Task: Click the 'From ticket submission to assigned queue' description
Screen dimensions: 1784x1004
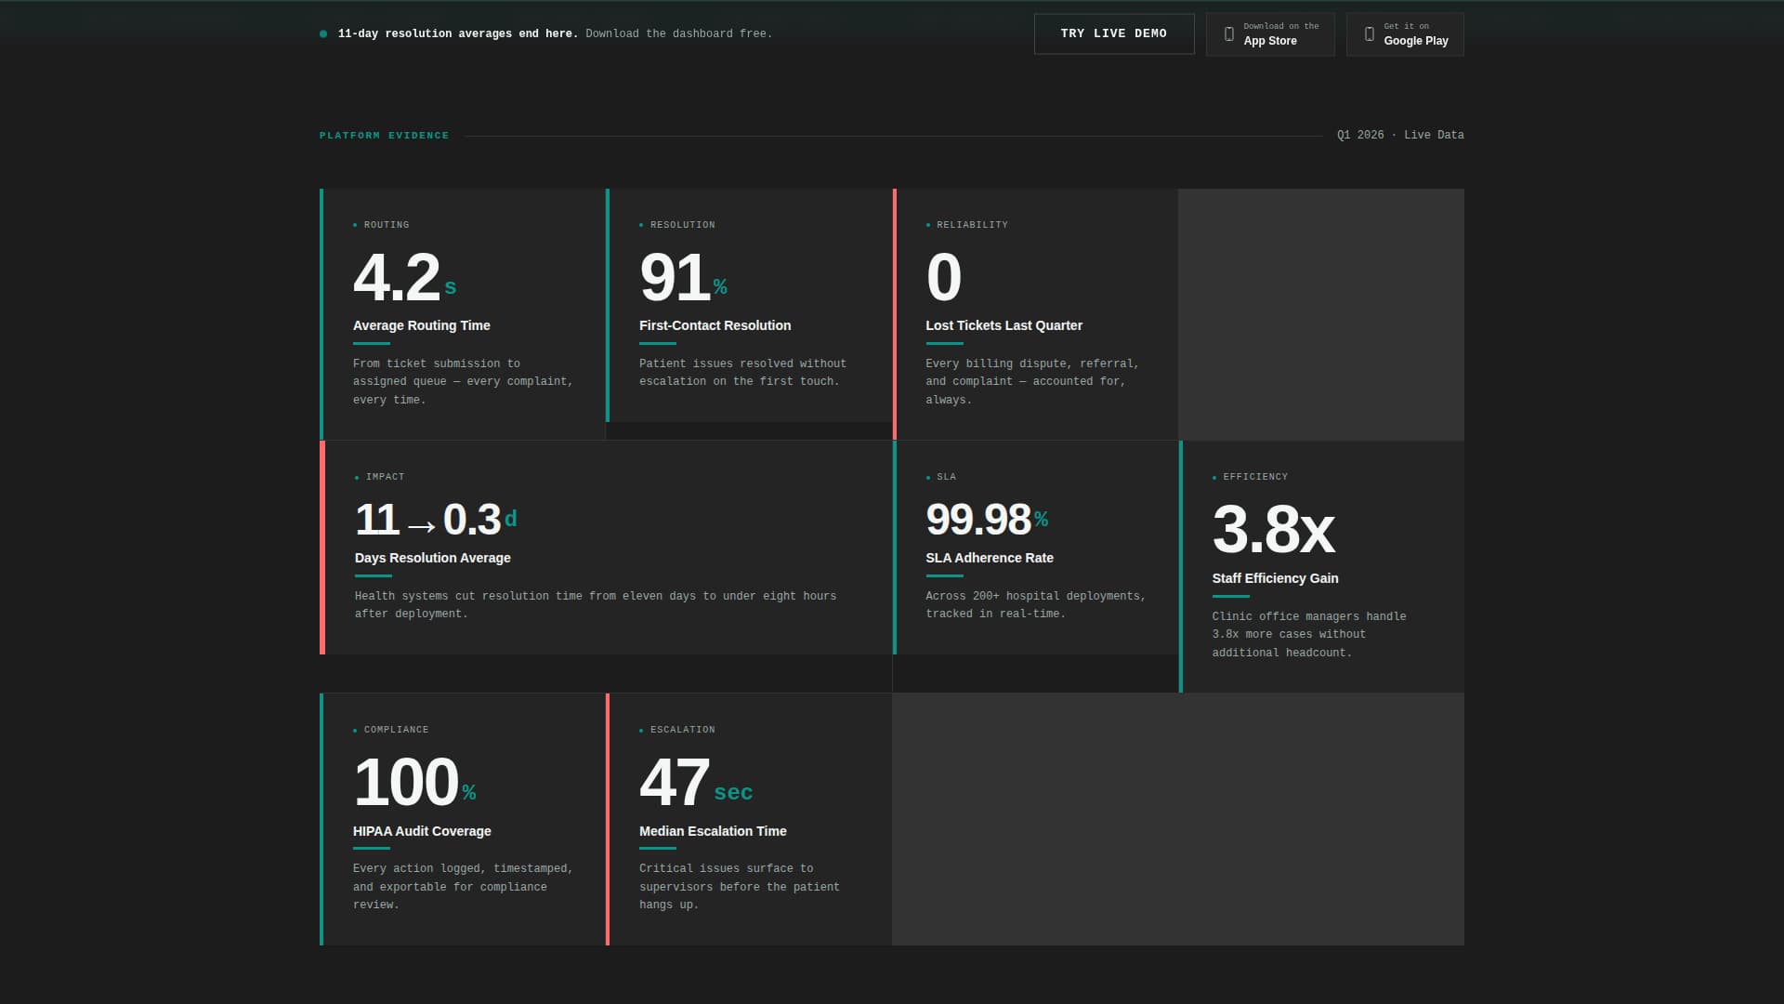Action: (x=463, y=382)
